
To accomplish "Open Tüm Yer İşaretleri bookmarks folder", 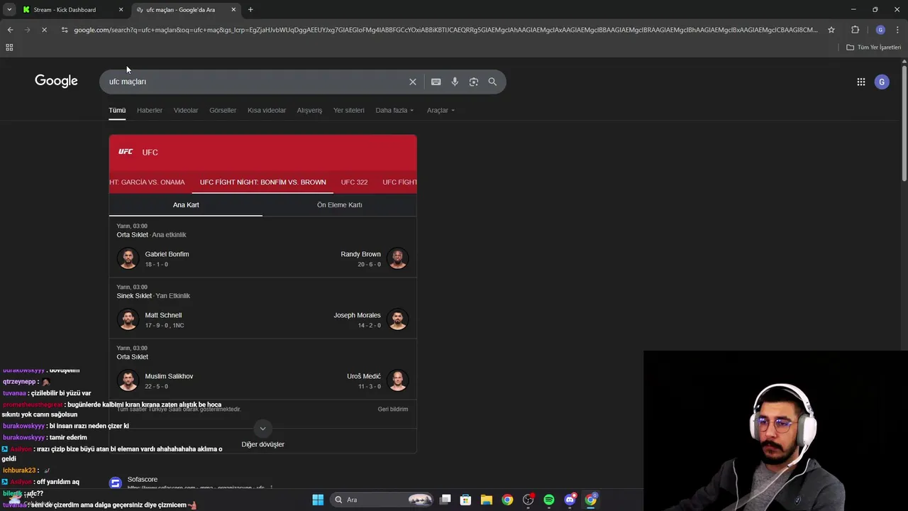I will 874,48.
